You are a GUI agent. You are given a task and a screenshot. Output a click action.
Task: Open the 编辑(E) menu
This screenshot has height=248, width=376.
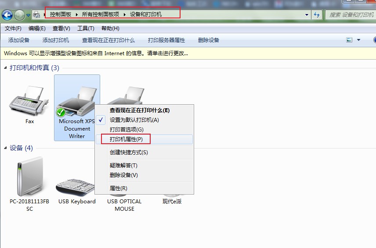click(37, 28)
